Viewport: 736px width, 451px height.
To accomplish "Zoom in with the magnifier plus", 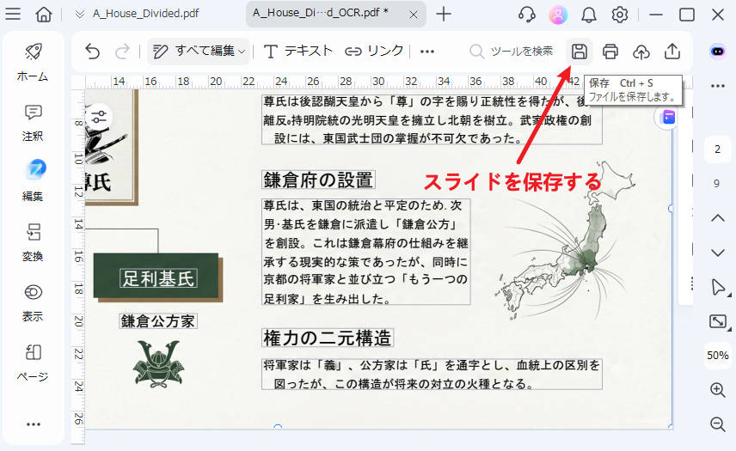I will [718, 390].
